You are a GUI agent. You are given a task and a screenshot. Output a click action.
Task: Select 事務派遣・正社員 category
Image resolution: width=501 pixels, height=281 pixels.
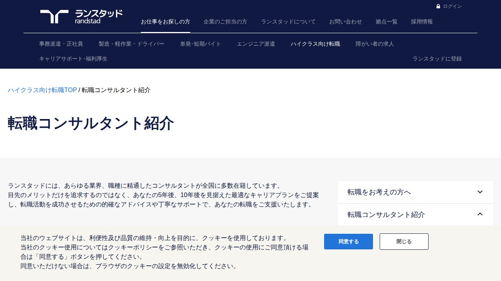point(61,44)
